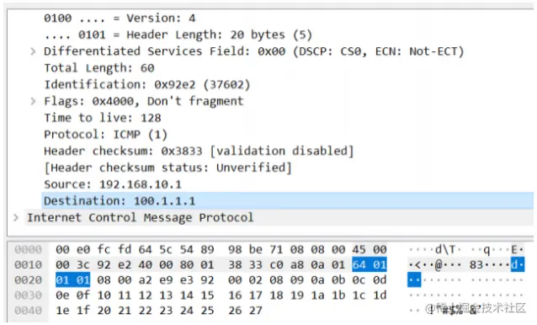Click hex offset 0000 in bytes pane
The image size is (537, 325).
28,250
